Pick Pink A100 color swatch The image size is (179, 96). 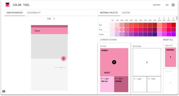coord(159,30)
